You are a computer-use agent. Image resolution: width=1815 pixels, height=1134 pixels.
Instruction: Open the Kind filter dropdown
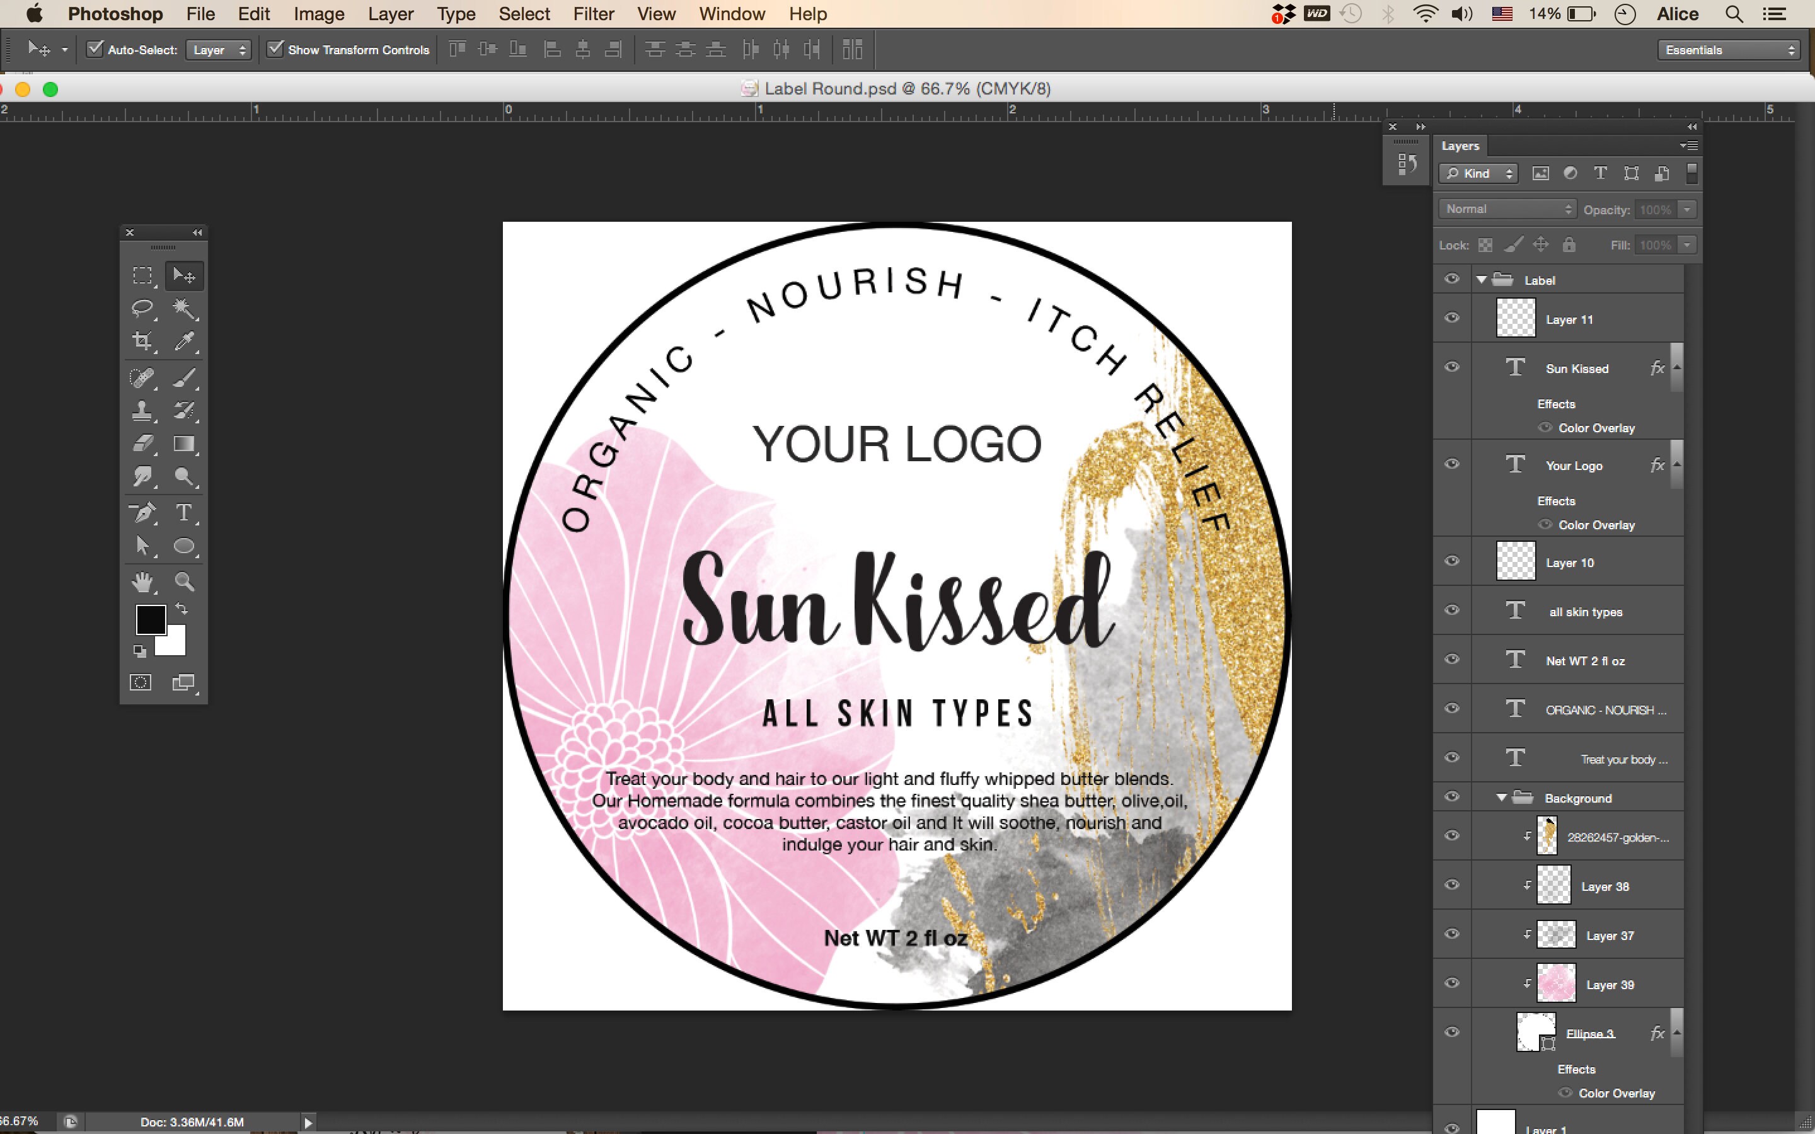[1478, 173]
